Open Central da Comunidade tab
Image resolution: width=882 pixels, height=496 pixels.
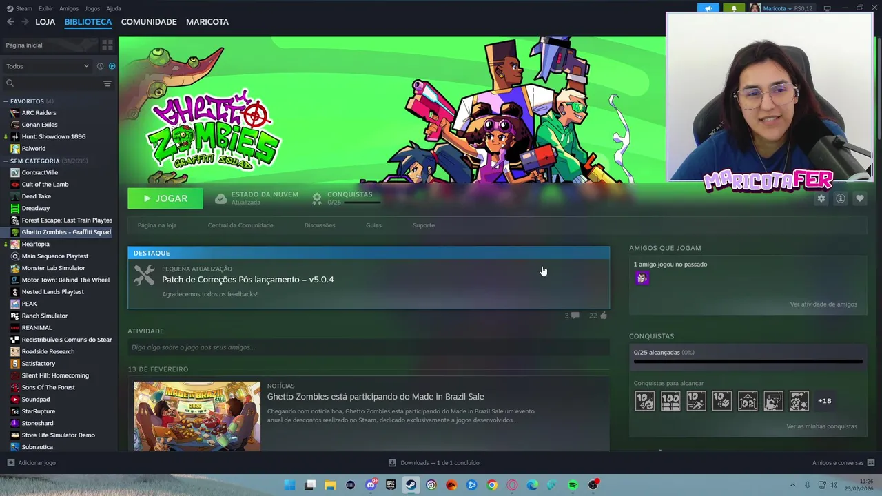240,225
